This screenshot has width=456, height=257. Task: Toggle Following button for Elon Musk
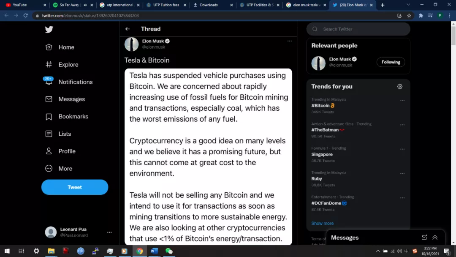[x=391, y=62]
